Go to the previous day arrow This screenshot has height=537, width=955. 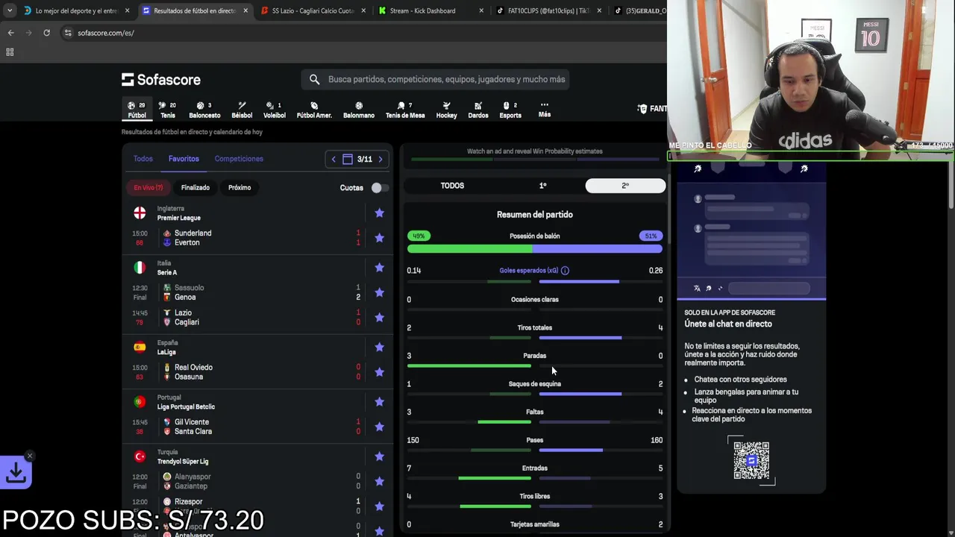point(334,159)
